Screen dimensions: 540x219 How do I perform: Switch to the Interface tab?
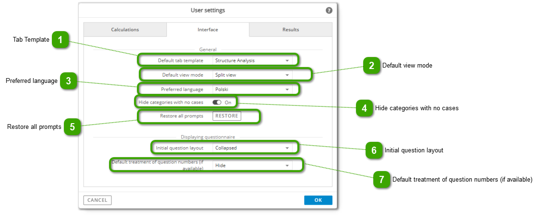(x=208, y=30)
